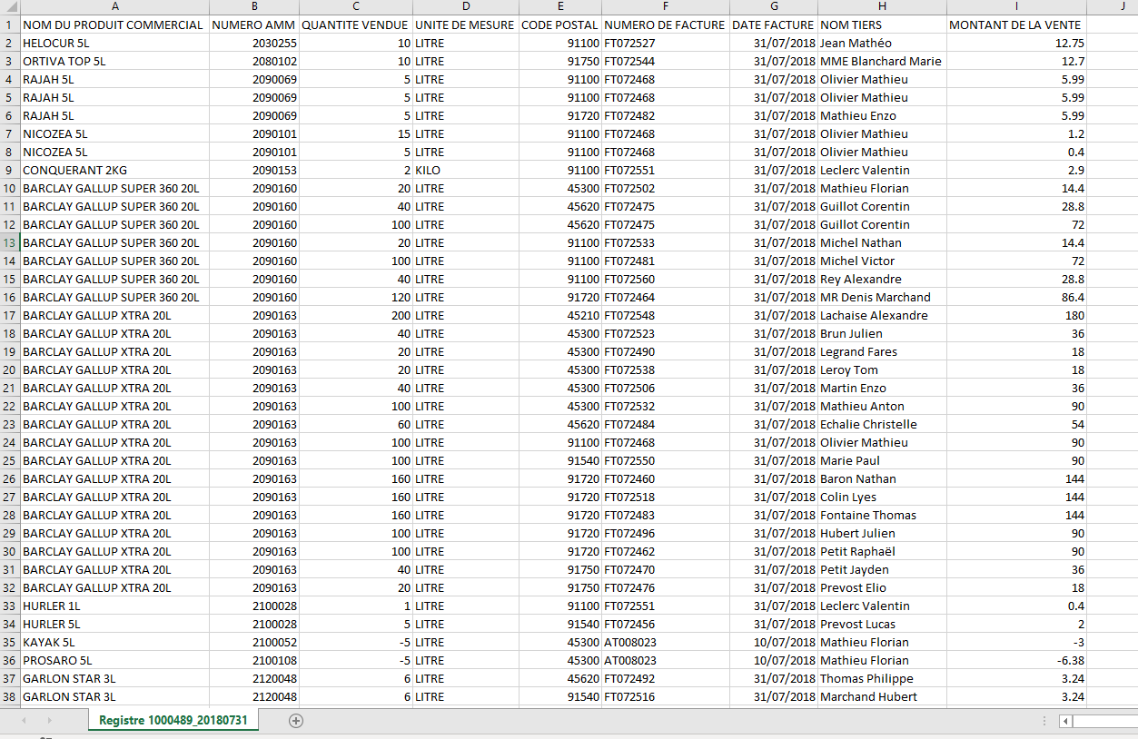1138x739 pixels.
Task: Click the previous sheet navigation arrow
Action: [24, 720]
